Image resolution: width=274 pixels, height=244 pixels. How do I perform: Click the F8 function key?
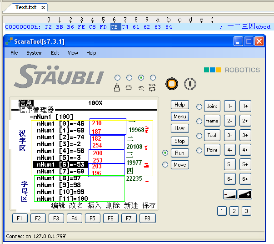tap(147, 219)
